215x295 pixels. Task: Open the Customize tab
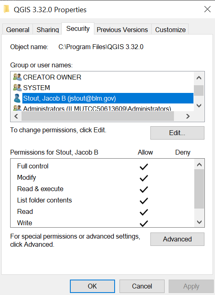point(170,30)
